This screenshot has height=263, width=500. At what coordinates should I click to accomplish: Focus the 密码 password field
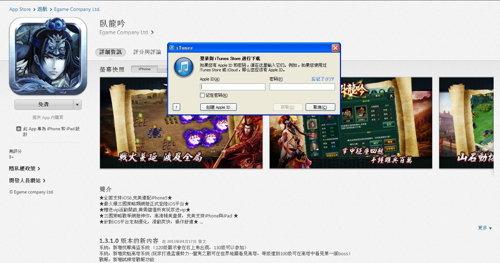(302, 87)
